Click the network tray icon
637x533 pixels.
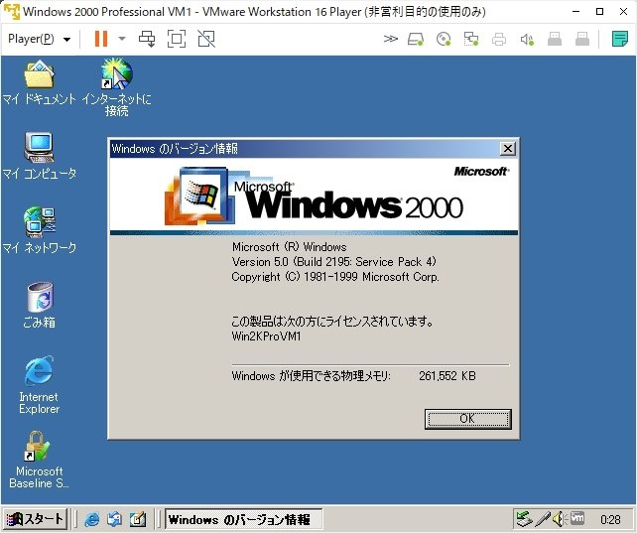pos(525,519)
